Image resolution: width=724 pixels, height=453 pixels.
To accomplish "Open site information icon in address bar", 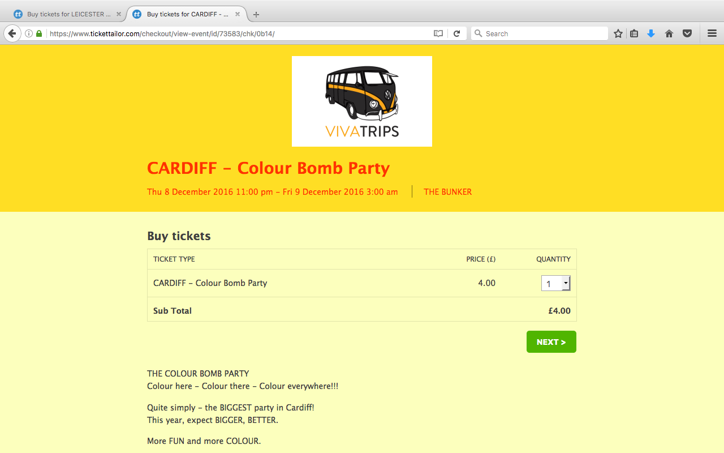I will (x=29, y=33).
